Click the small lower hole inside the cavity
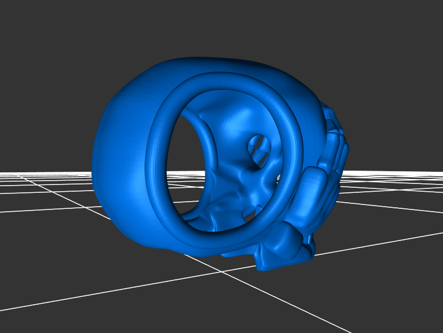 (x=250, y=211)
